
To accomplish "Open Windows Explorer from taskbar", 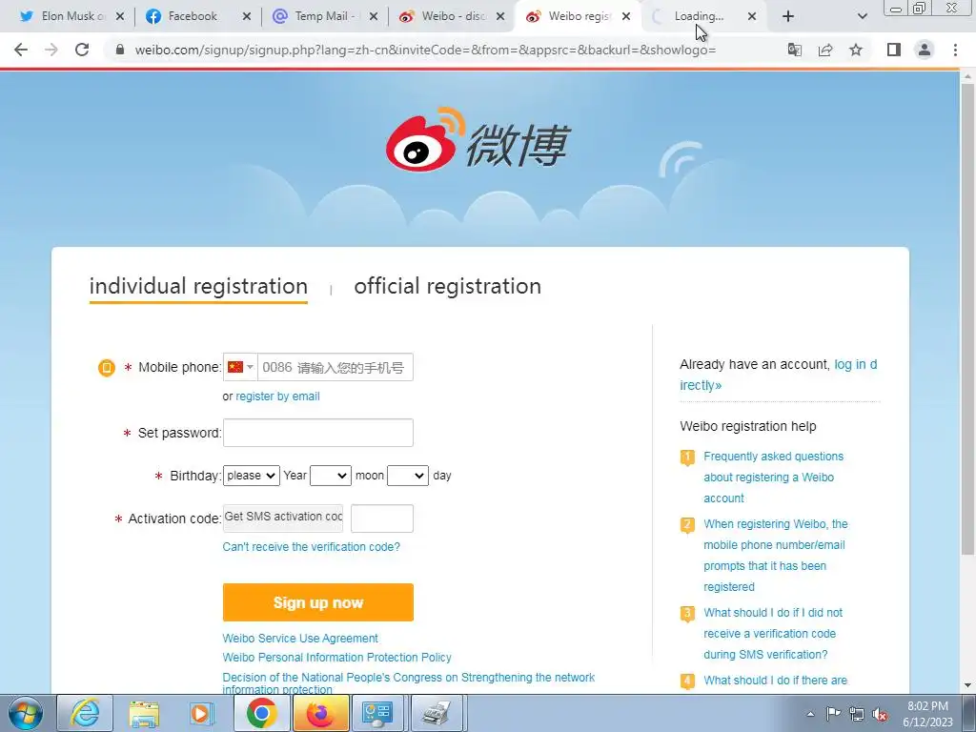I will point(145,713).
